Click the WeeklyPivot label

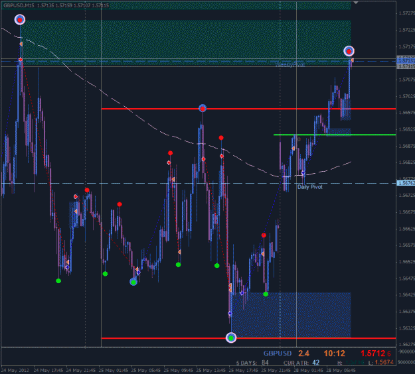click(290, 64)
